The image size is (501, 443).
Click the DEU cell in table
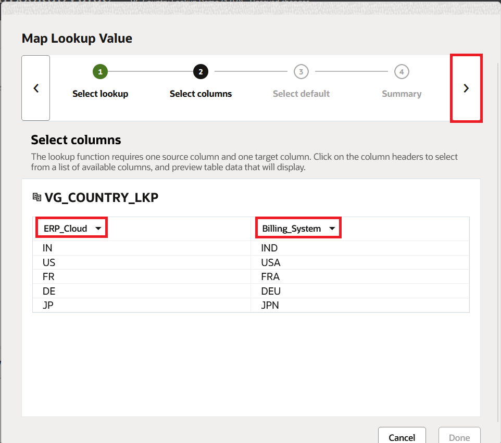point(271,291)
